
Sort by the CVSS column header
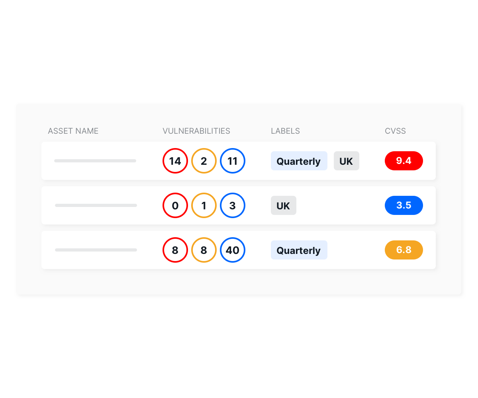click(396, 131)
